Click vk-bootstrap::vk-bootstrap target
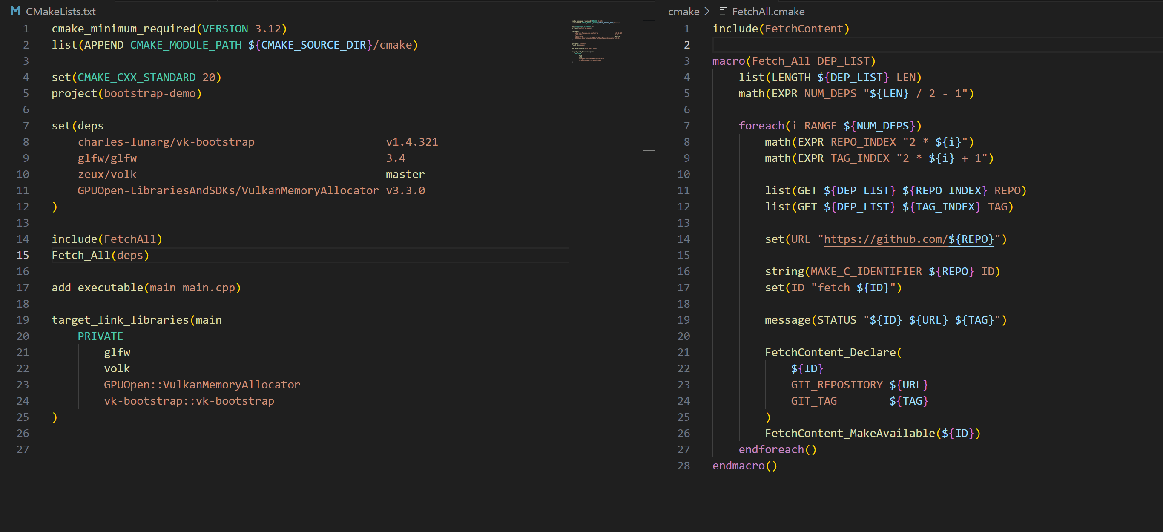The image size is (1163, 532). point(189,401)
